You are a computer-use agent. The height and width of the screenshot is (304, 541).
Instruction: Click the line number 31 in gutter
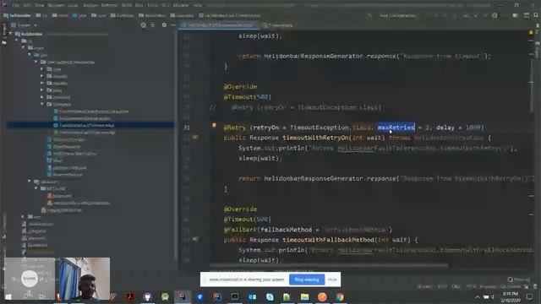coord(187,128)
